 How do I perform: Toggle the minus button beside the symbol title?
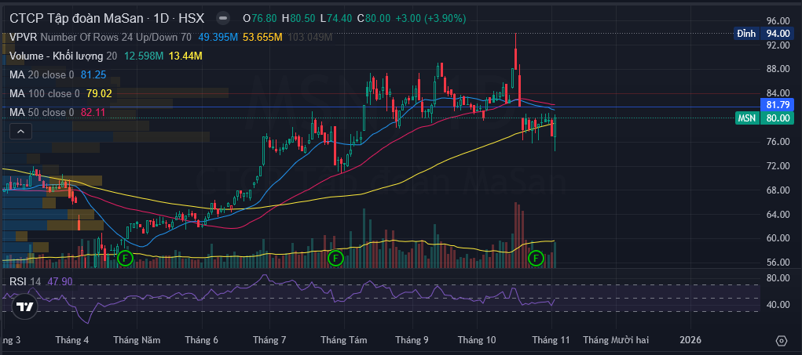224,17
